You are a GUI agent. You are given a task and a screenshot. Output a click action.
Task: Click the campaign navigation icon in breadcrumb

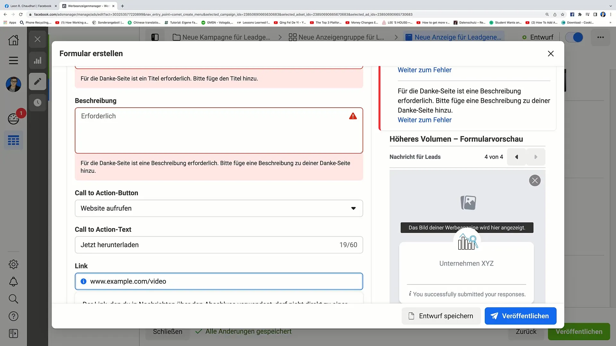point(176,37)
